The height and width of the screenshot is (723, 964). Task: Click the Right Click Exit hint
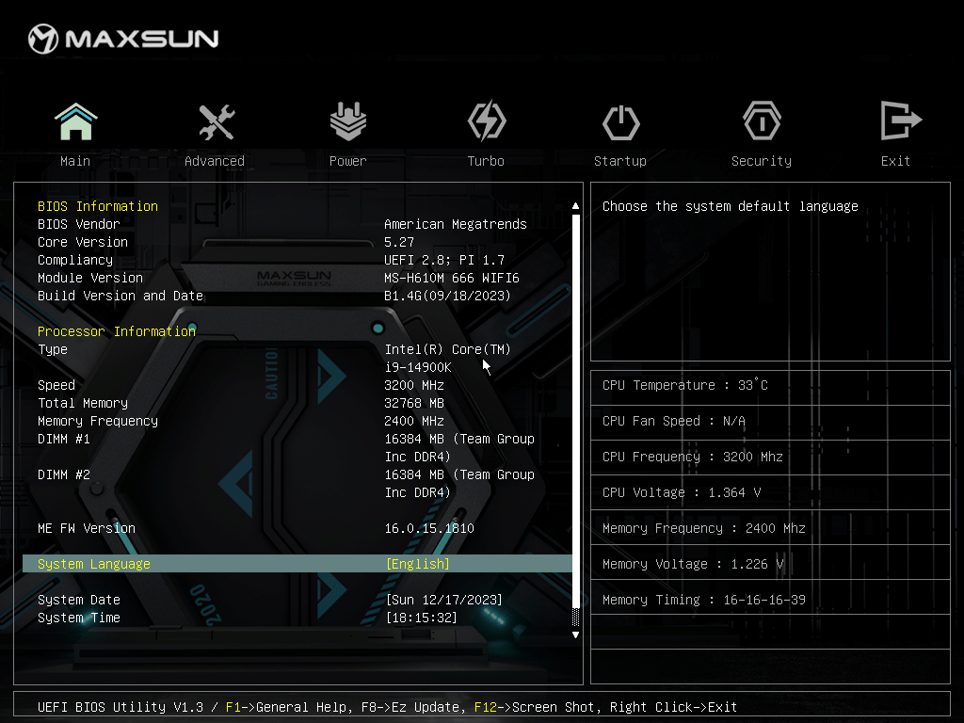pyautogui.click(x=673, y=707)
